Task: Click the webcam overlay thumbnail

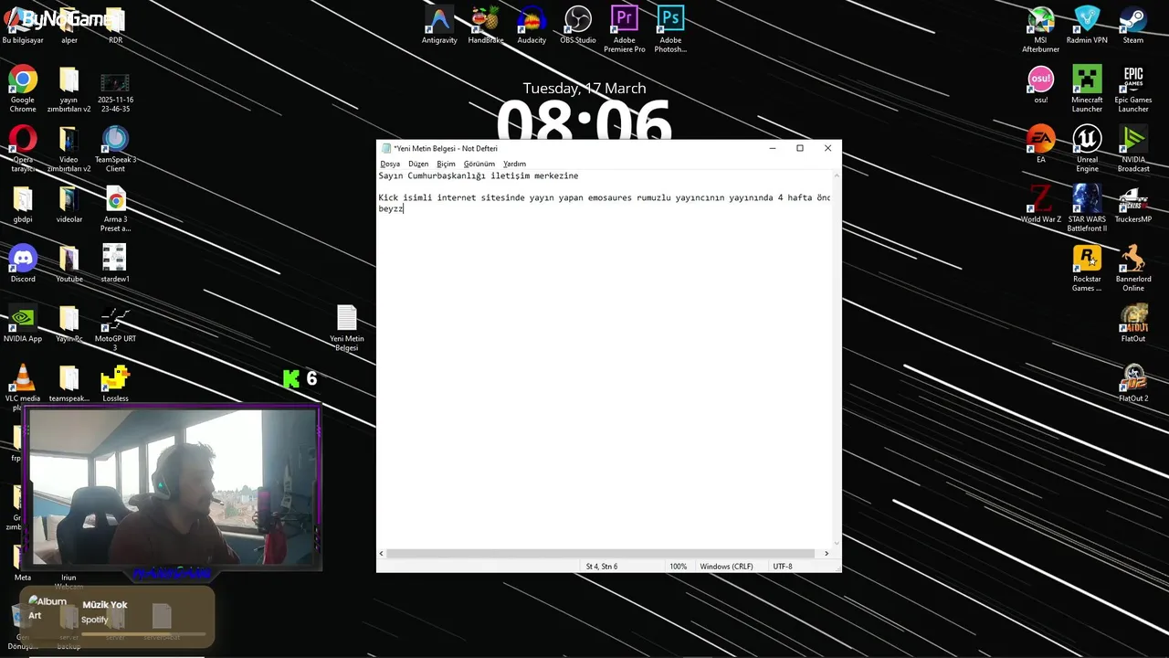Action: pos(173,487)
